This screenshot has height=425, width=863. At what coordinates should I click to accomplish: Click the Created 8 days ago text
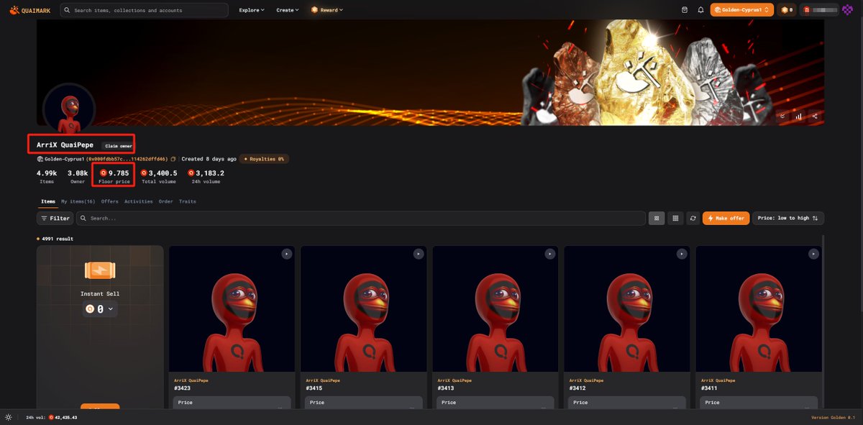(209, 159)
